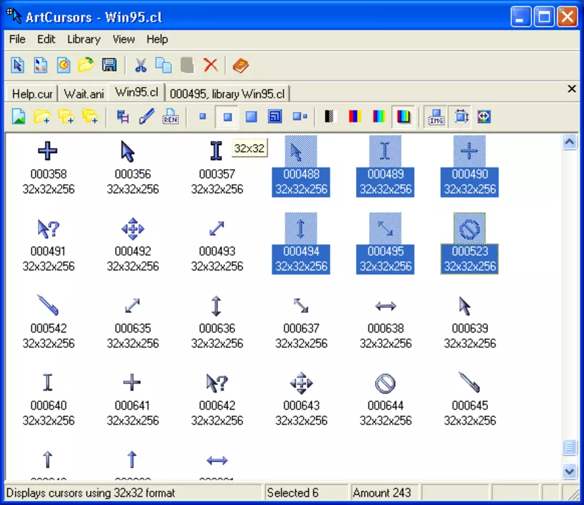Select no-entry cursor 000644
Viewport: 584px width, 505px height.
click(385, 383)
